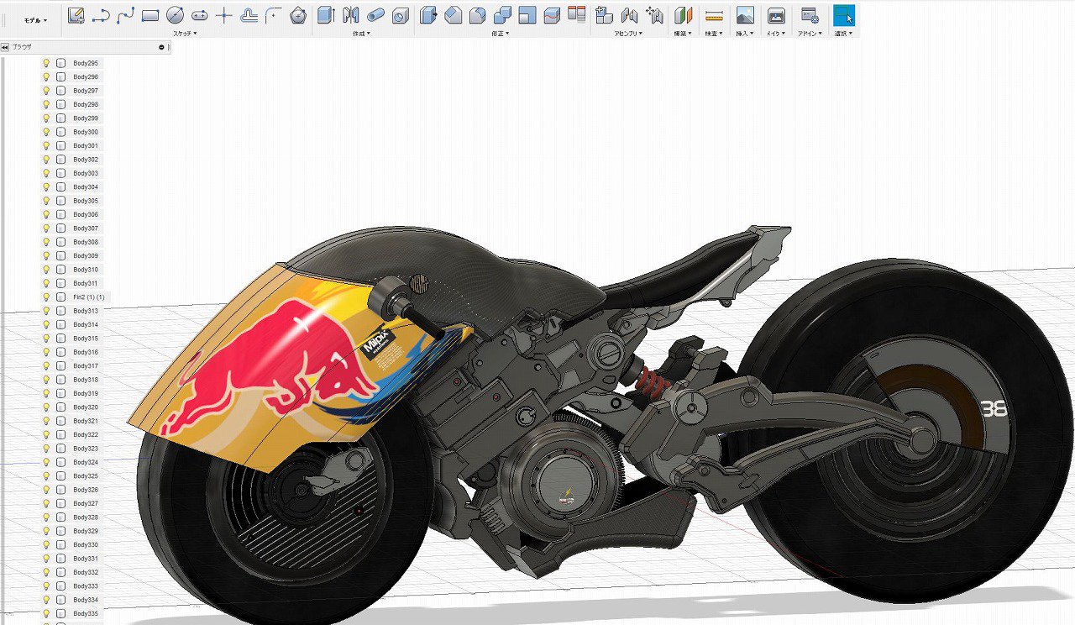Open the Measure tool under 検査
The image size is (1075, 625).
click(x=713, y=14)
